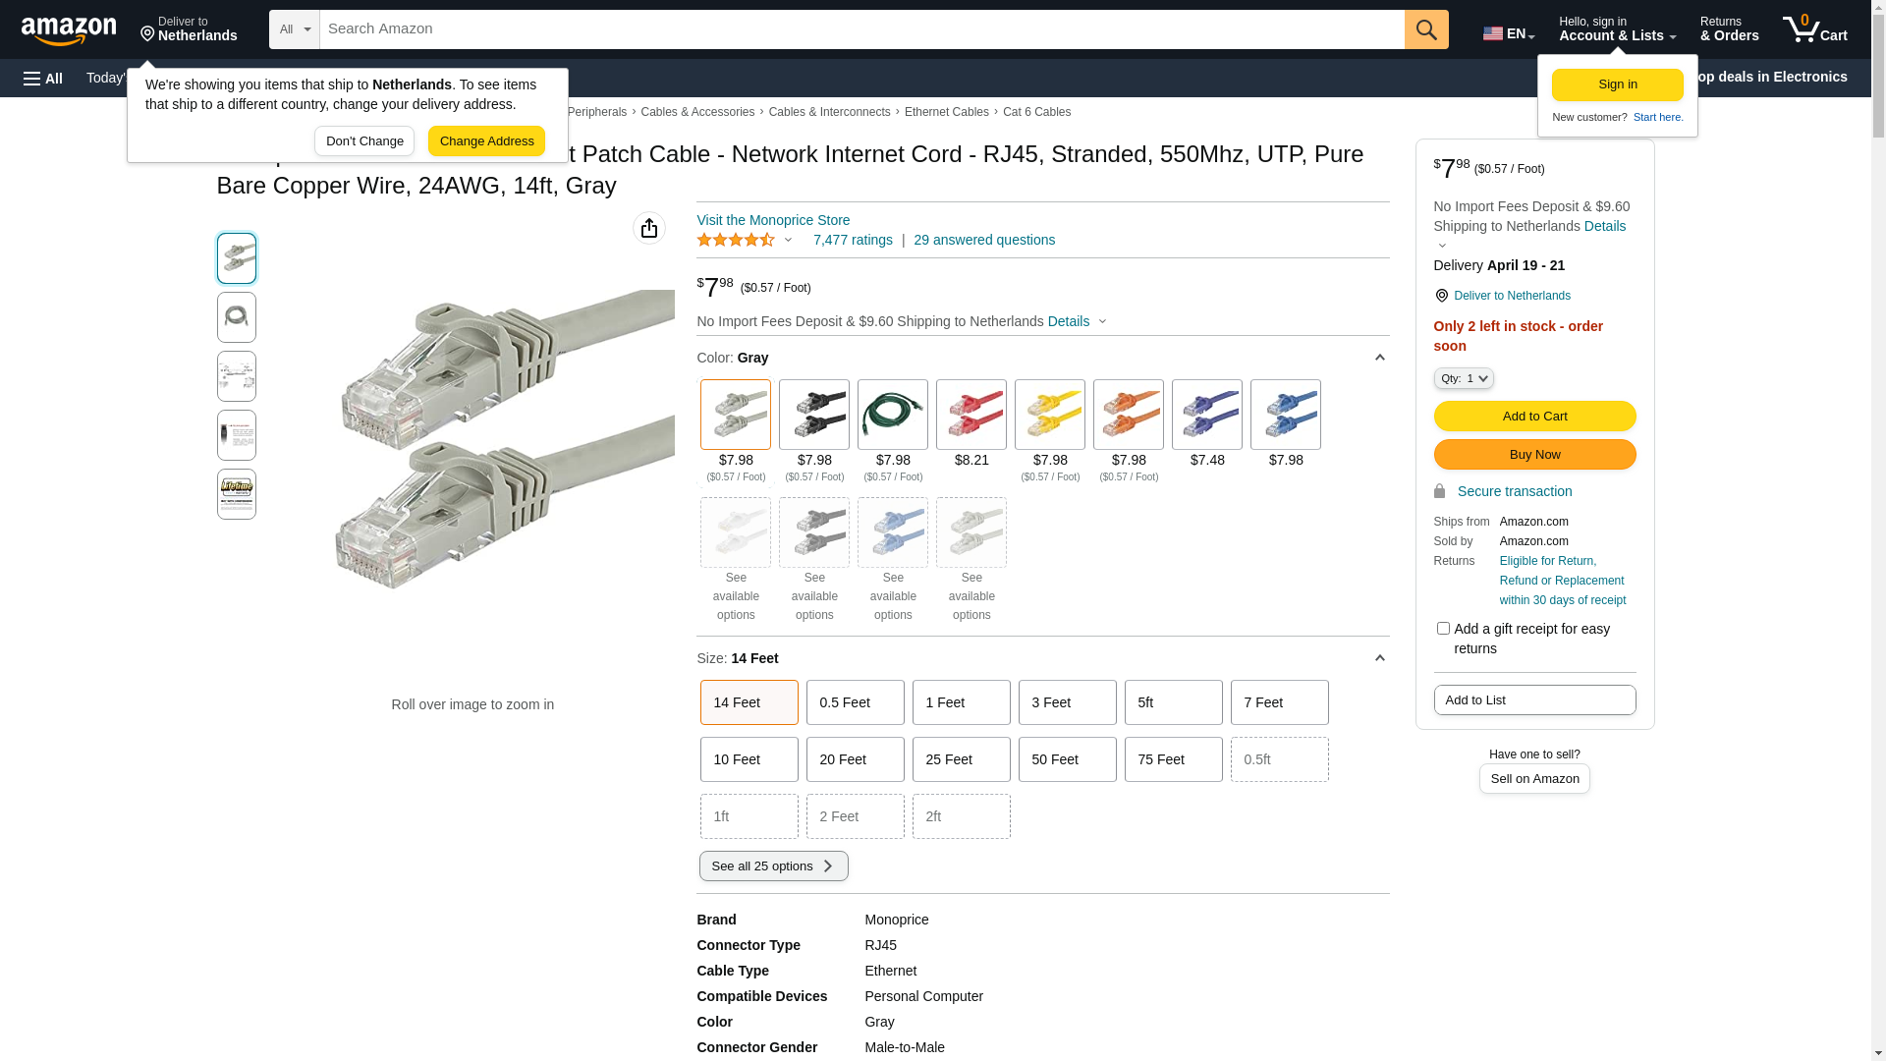The height and width of the screenshot is (1061, 1886).
Task: Collapse the Color section chevron
Action: (x=1379, y=358)
